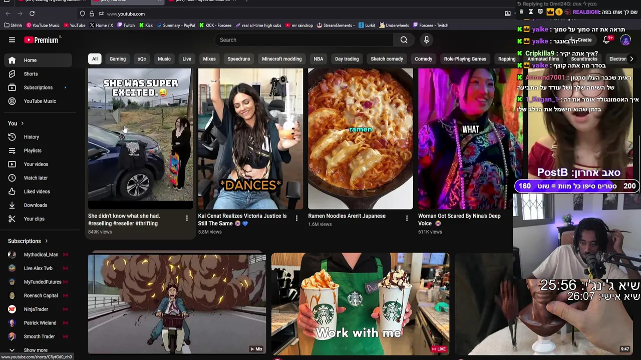Open the notifications bell
The height and width of the screenshot is (360, 641).
click(606, 40)
